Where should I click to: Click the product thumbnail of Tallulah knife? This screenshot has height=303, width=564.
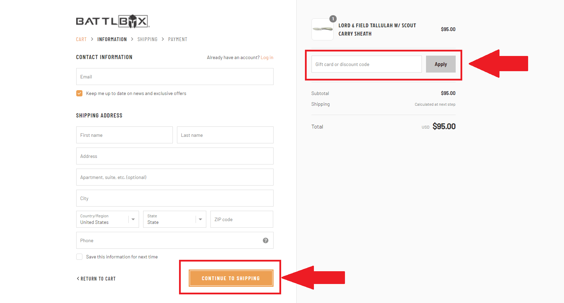(322, 29)
